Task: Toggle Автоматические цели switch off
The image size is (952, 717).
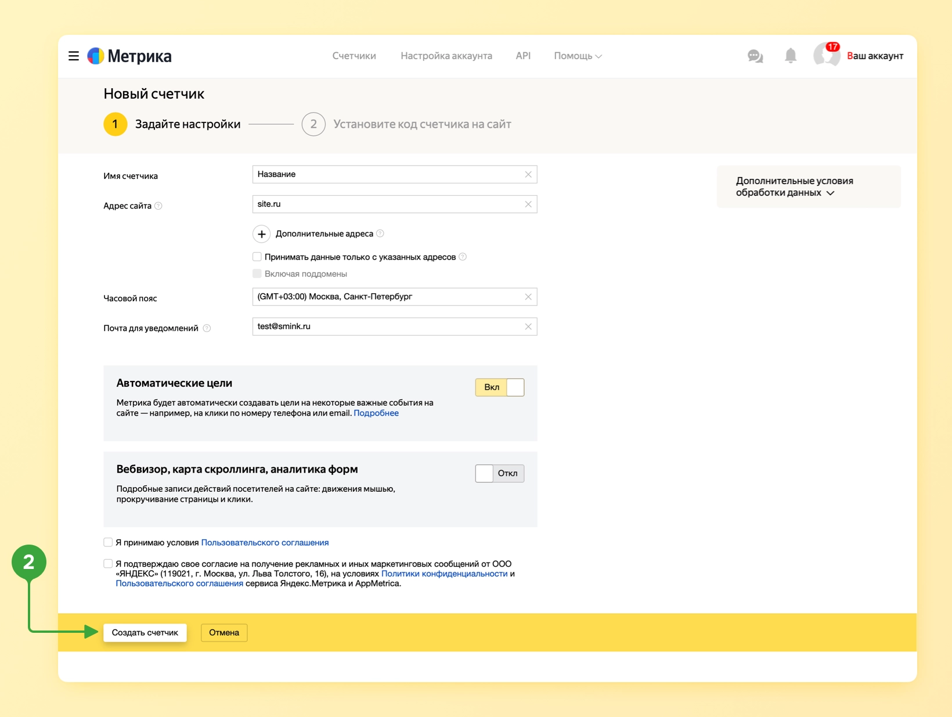Action: [500, 387]
